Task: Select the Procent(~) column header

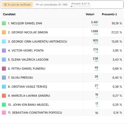Action: click(109, 14)
